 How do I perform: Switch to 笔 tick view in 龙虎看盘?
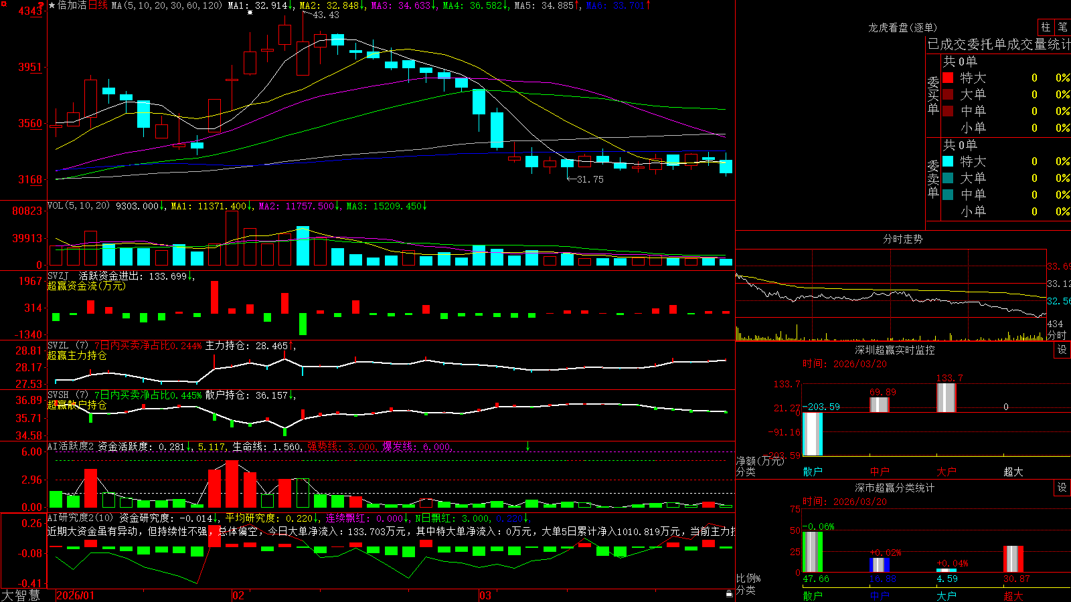click(1063, 27)
